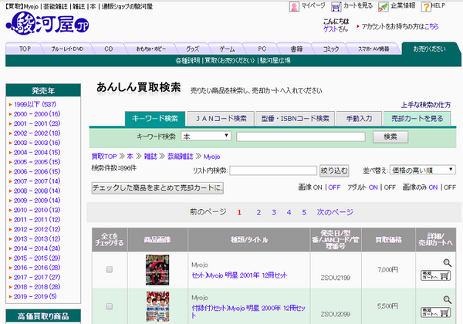Click the 絞り込む filter button
The height and width of the screenshot is (324, 463).
point(334,170)
